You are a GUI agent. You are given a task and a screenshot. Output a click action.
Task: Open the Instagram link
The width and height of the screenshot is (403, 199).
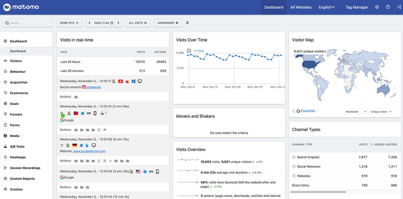click(94, 87)
